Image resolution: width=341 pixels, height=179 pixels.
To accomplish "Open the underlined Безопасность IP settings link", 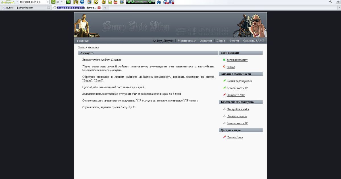I will coord(237,123).
